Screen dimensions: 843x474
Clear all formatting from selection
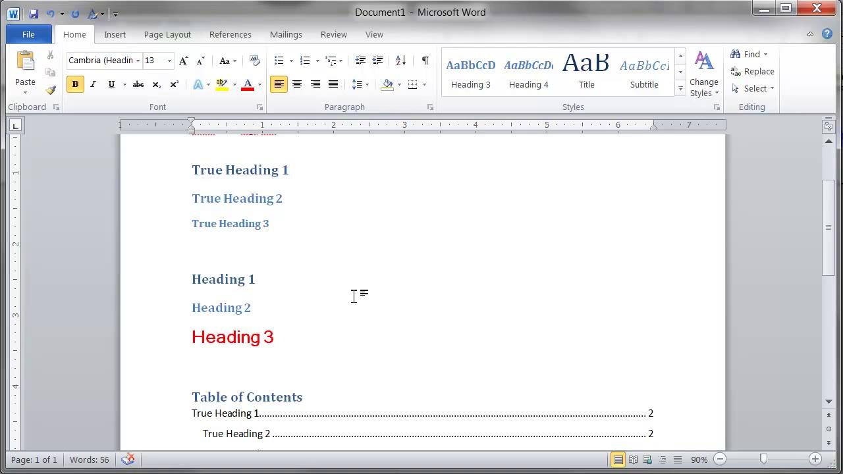click(x=255, y=61)
